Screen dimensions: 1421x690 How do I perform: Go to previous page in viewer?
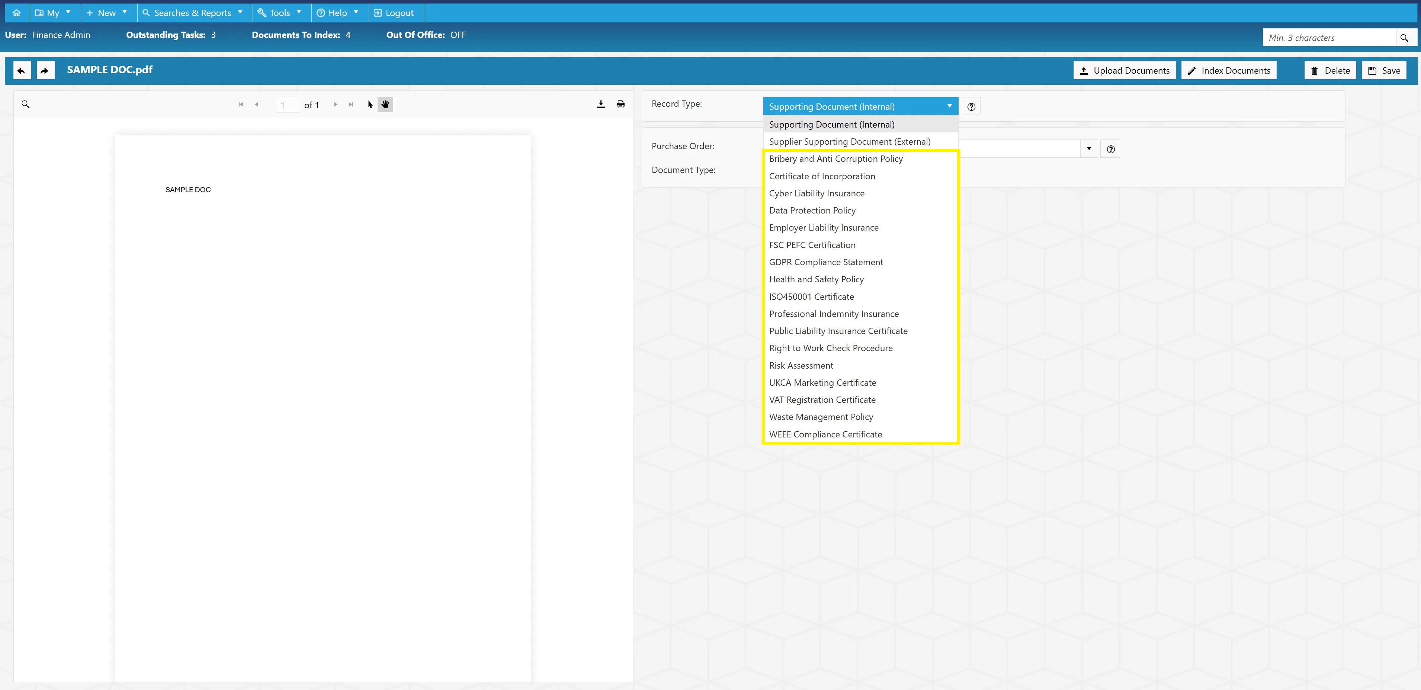coord(257,104)
